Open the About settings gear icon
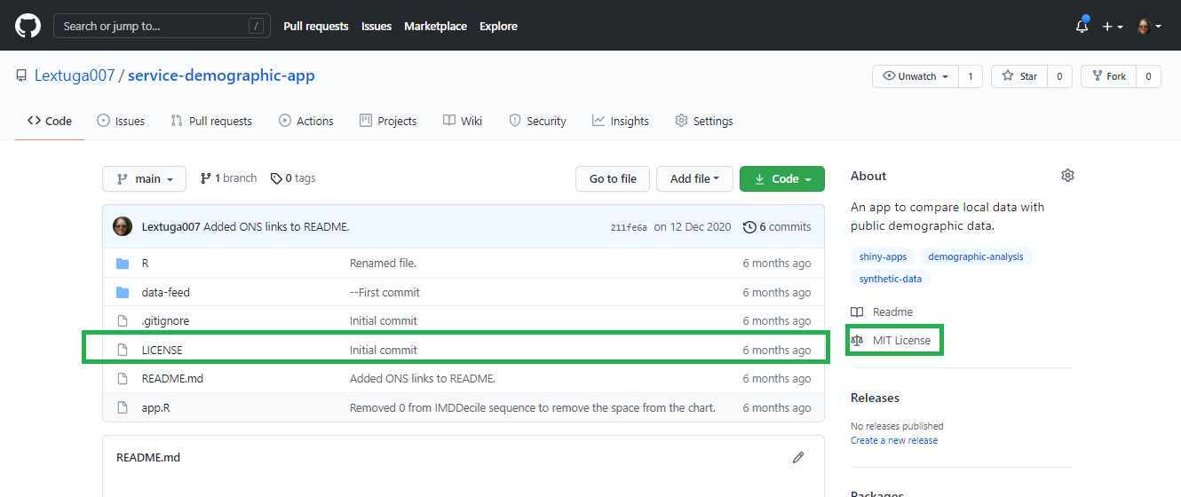The width and height of the screenshot is (1181, 497). coord(1067,176)
